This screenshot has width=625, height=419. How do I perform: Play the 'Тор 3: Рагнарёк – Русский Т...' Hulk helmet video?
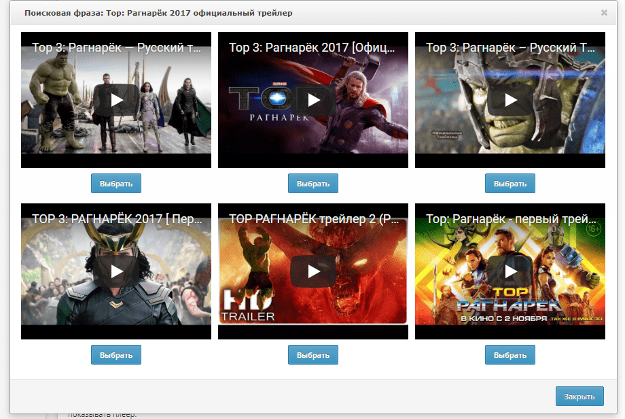tap(510, 100)
